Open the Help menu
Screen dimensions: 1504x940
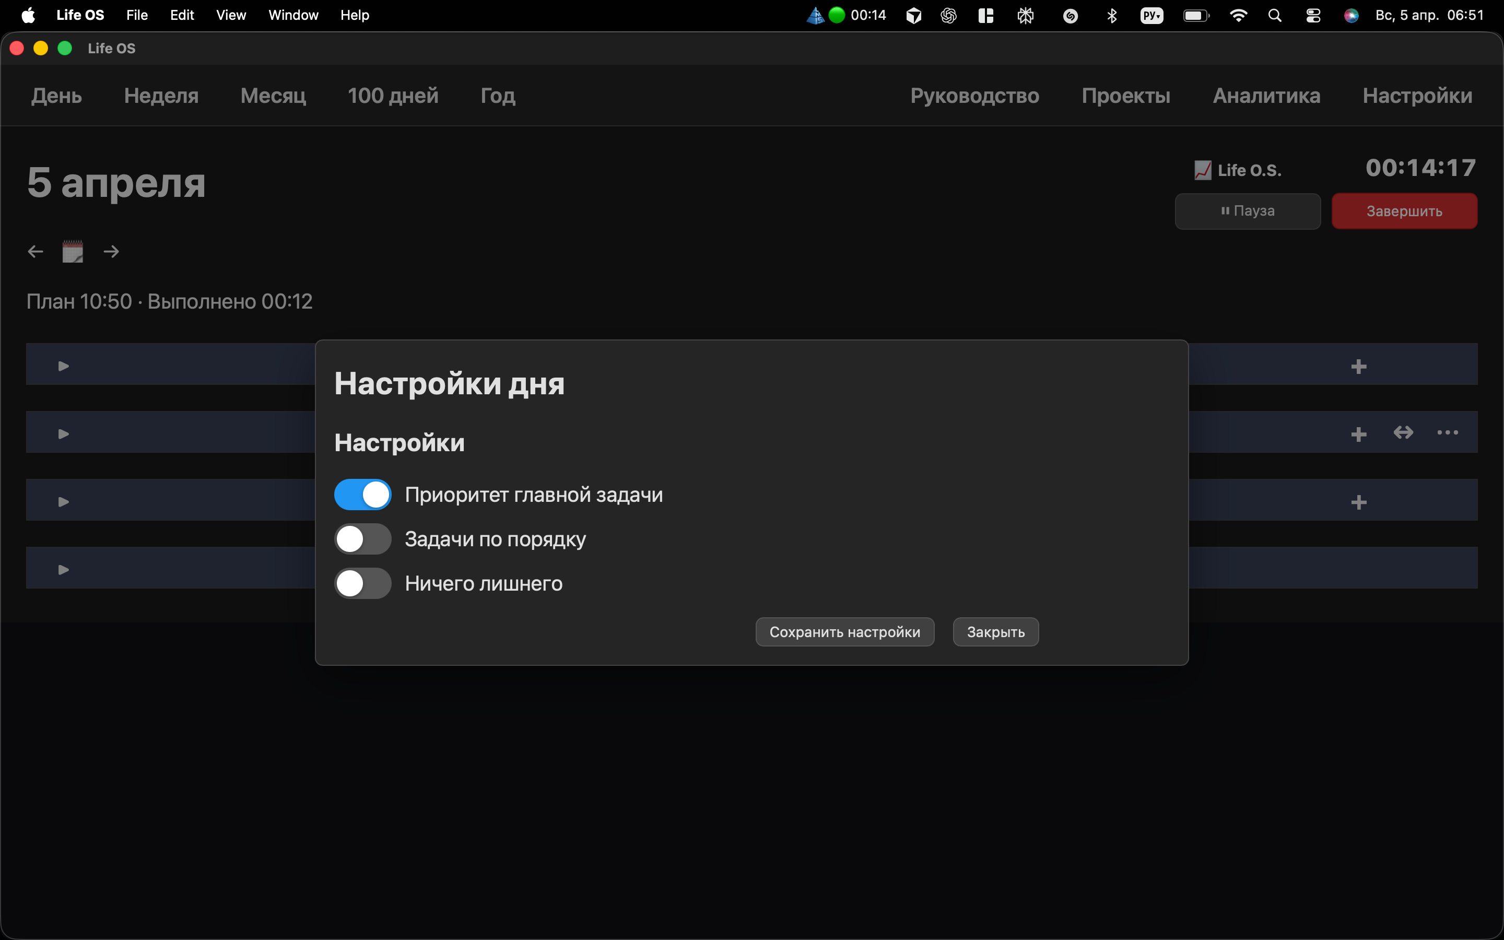click(x=355, y=15)
